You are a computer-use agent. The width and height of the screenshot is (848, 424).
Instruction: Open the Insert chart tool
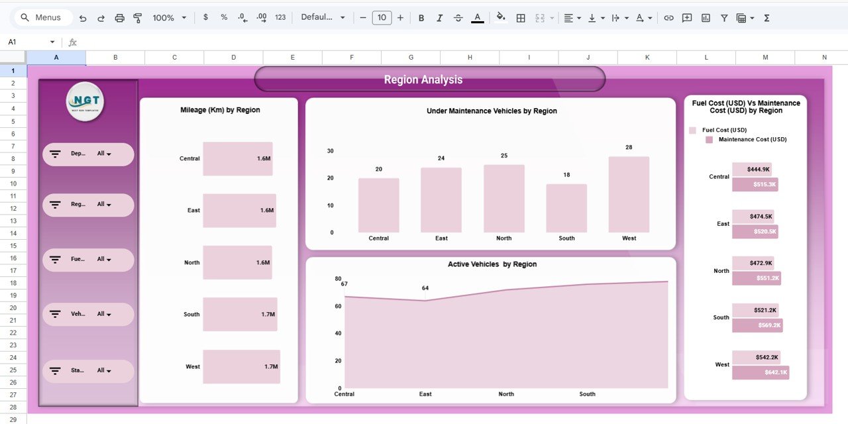(x=705, y=18)
